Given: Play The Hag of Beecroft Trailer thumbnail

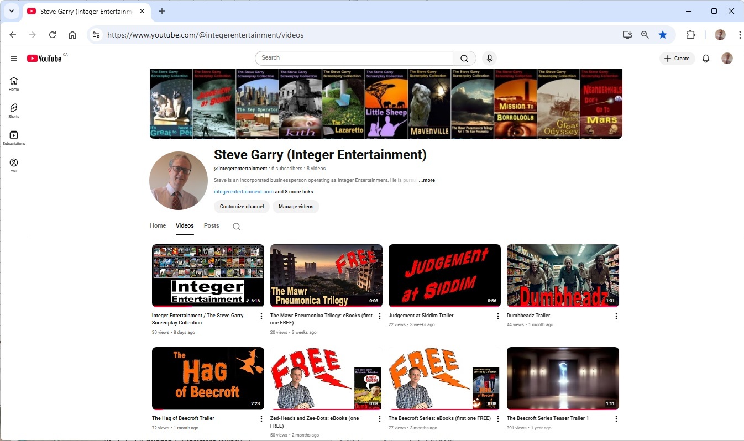Looking at the screenshot, I should (208, 378).
